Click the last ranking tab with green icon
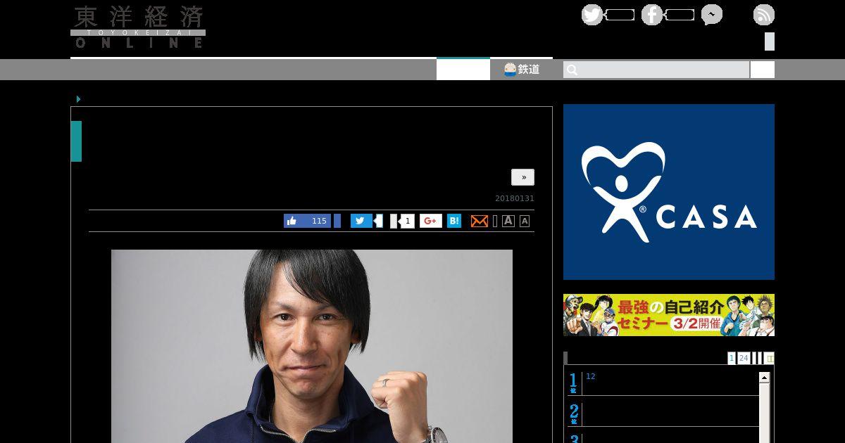The width and height of the screenshot is (845, 443). [x=769, y=358]
